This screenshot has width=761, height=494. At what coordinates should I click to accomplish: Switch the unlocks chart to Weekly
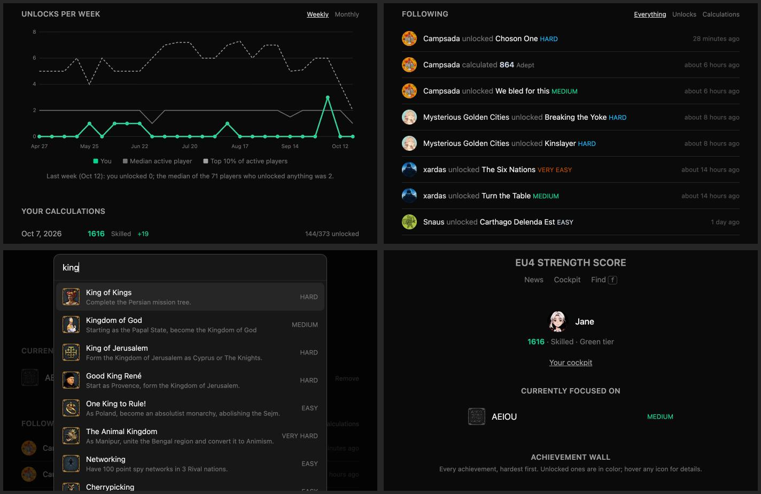pyautogui.click(x=317, y=14)
